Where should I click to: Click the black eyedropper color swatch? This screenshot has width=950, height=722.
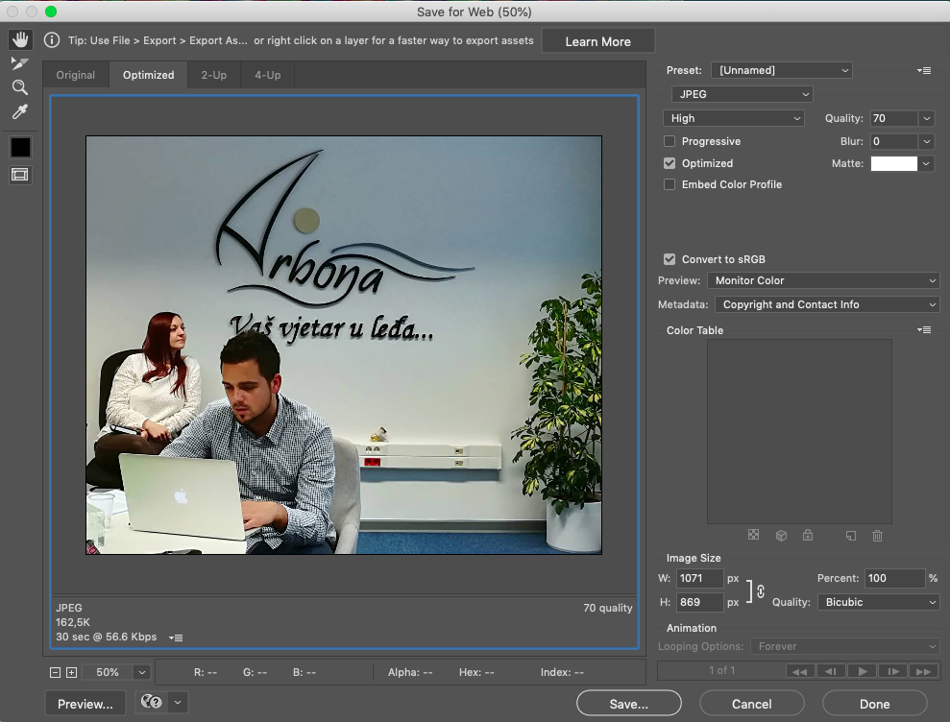(20, 147)
